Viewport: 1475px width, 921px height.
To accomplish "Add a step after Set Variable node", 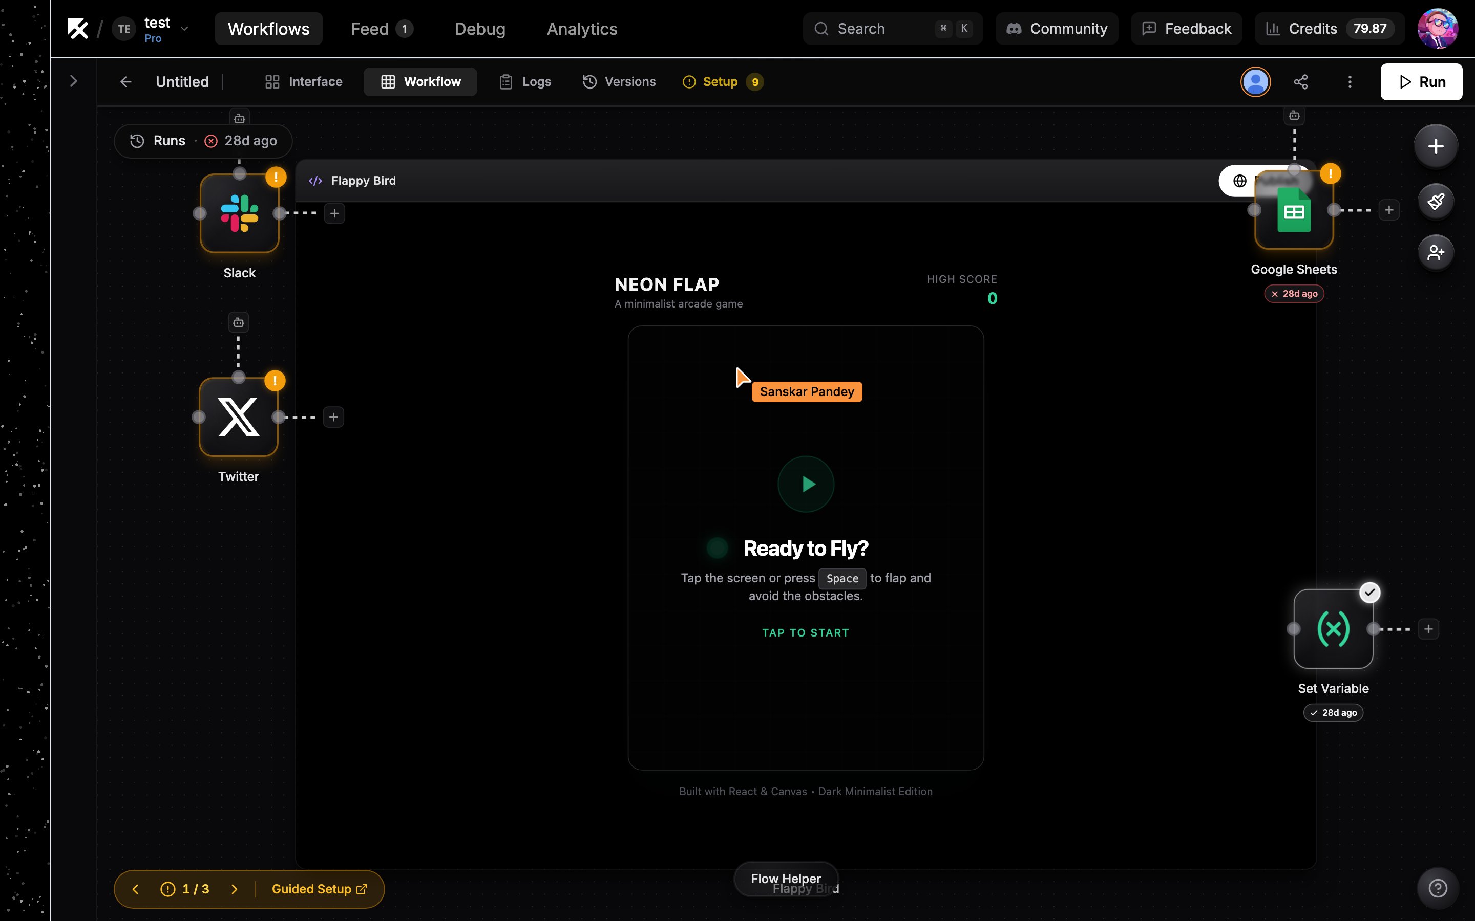I will (1429, 629).
